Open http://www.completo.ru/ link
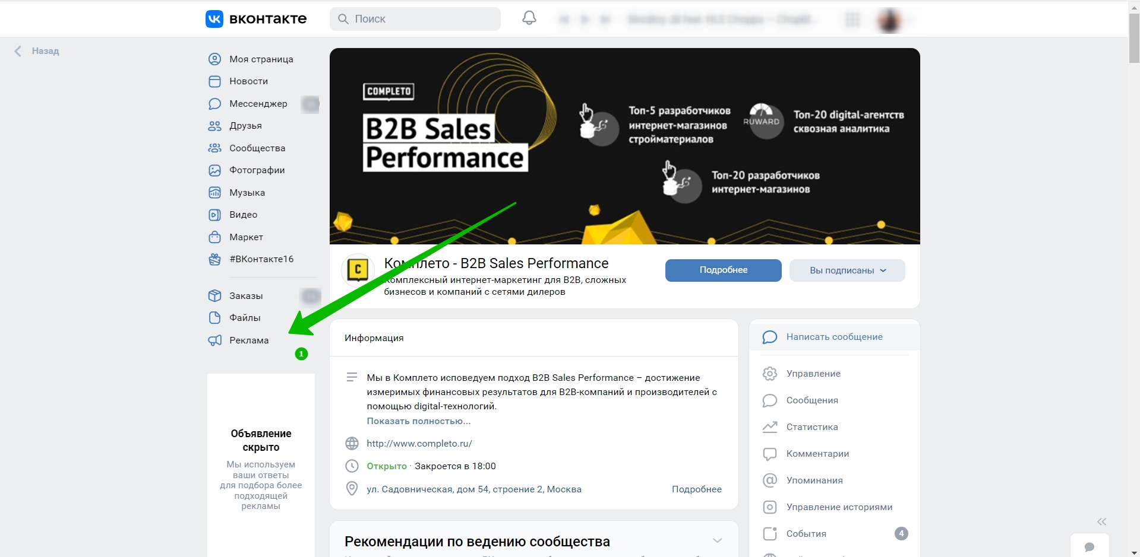This screenshot has width=1140, height=557. pos(419,444)
